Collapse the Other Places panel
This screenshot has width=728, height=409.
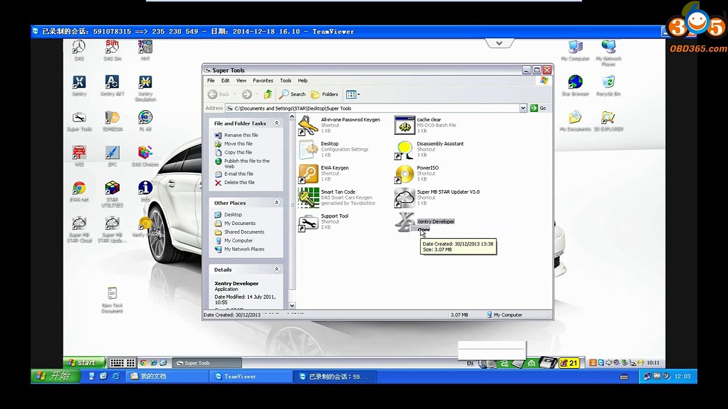pyautogui.click(x=277, y=203)
